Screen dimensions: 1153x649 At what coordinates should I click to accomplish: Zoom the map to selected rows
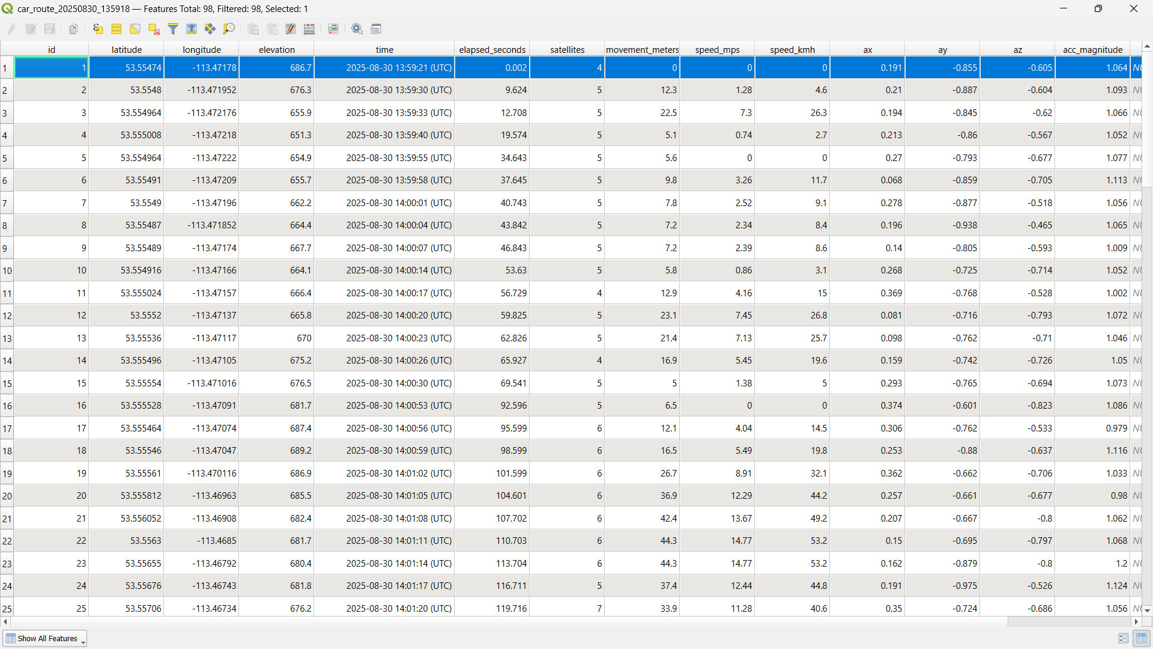click(229, 29)
